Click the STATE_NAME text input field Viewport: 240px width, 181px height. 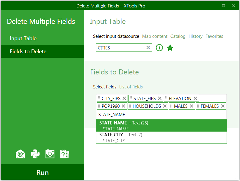161,115
